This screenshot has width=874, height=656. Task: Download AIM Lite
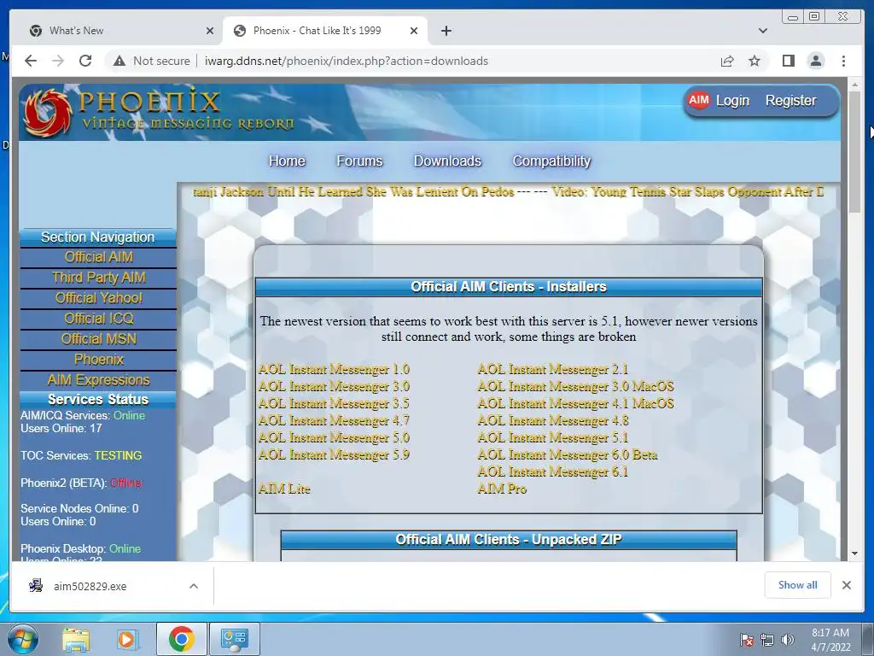[x=284, y=489]
